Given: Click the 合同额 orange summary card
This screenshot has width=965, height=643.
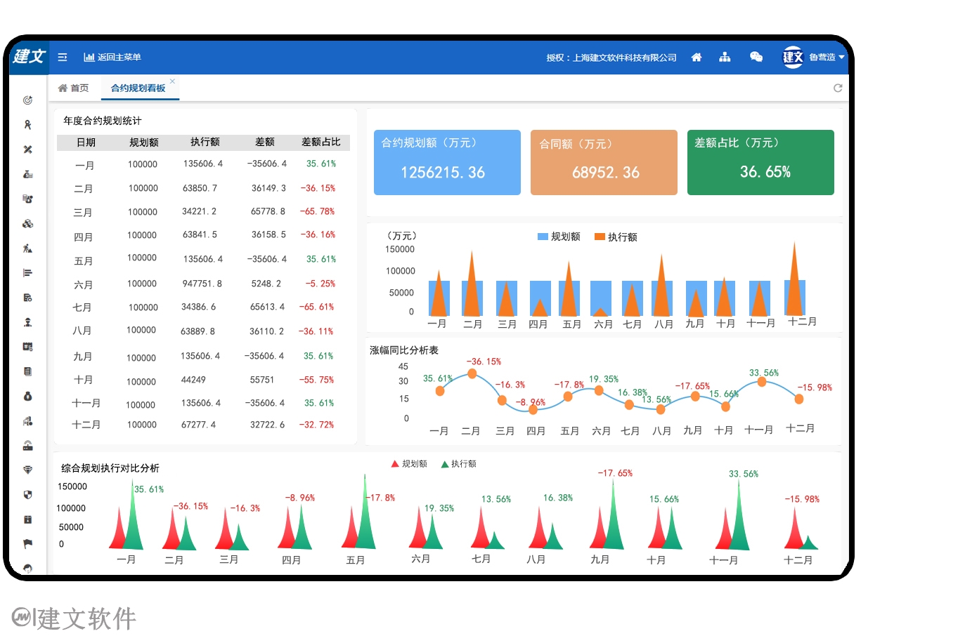Looking at the screenshot, I should click(x=604, y=162).
